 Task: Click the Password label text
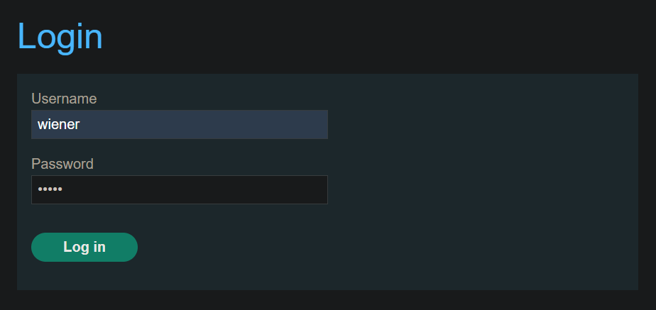[62, 164]
